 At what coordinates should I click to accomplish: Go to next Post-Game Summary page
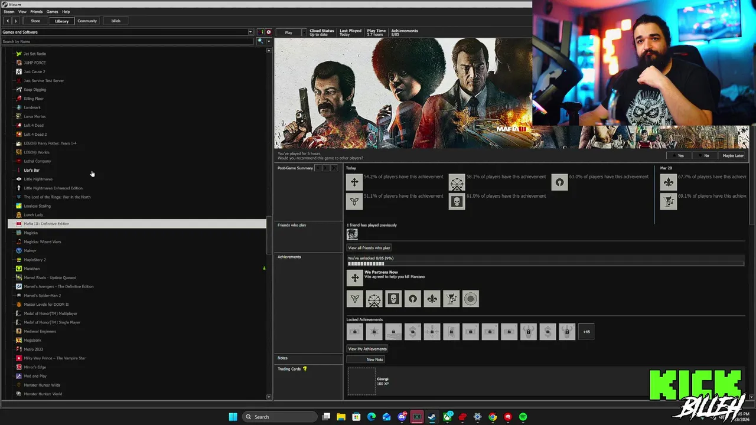(325, 168)
